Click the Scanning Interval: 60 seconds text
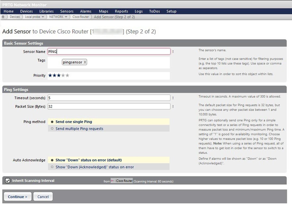This screenshot has height=206, width=292. tap(154, 181)
